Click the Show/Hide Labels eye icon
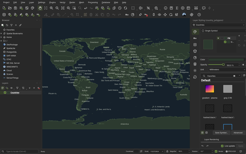 tap(160, 15)
